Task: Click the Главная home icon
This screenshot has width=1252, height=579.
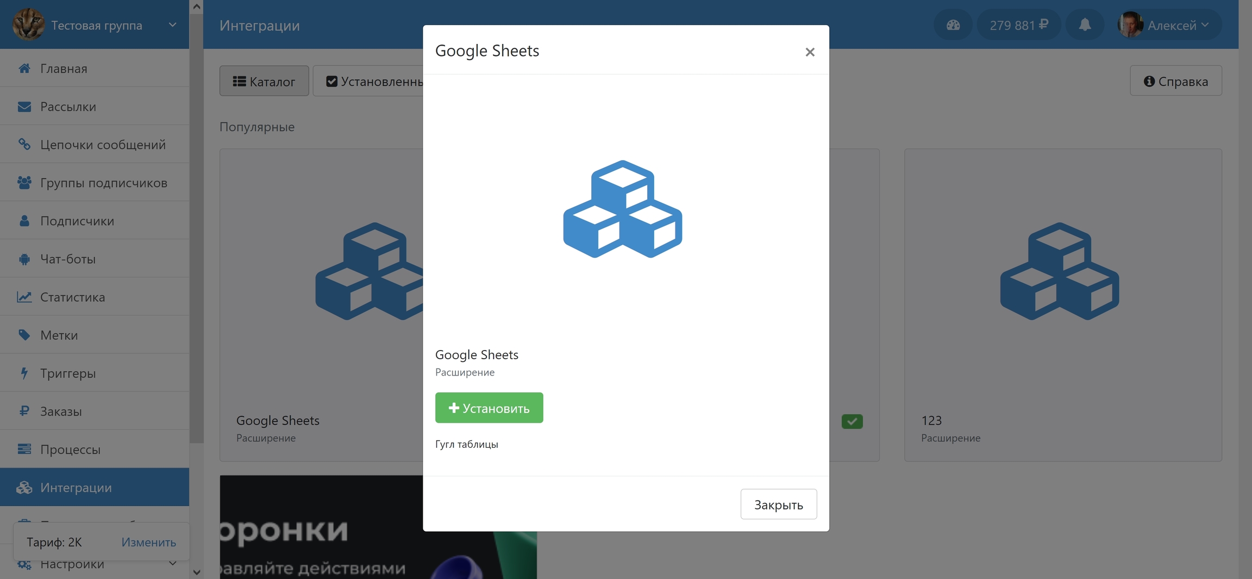Action: [x=24, y=68]
